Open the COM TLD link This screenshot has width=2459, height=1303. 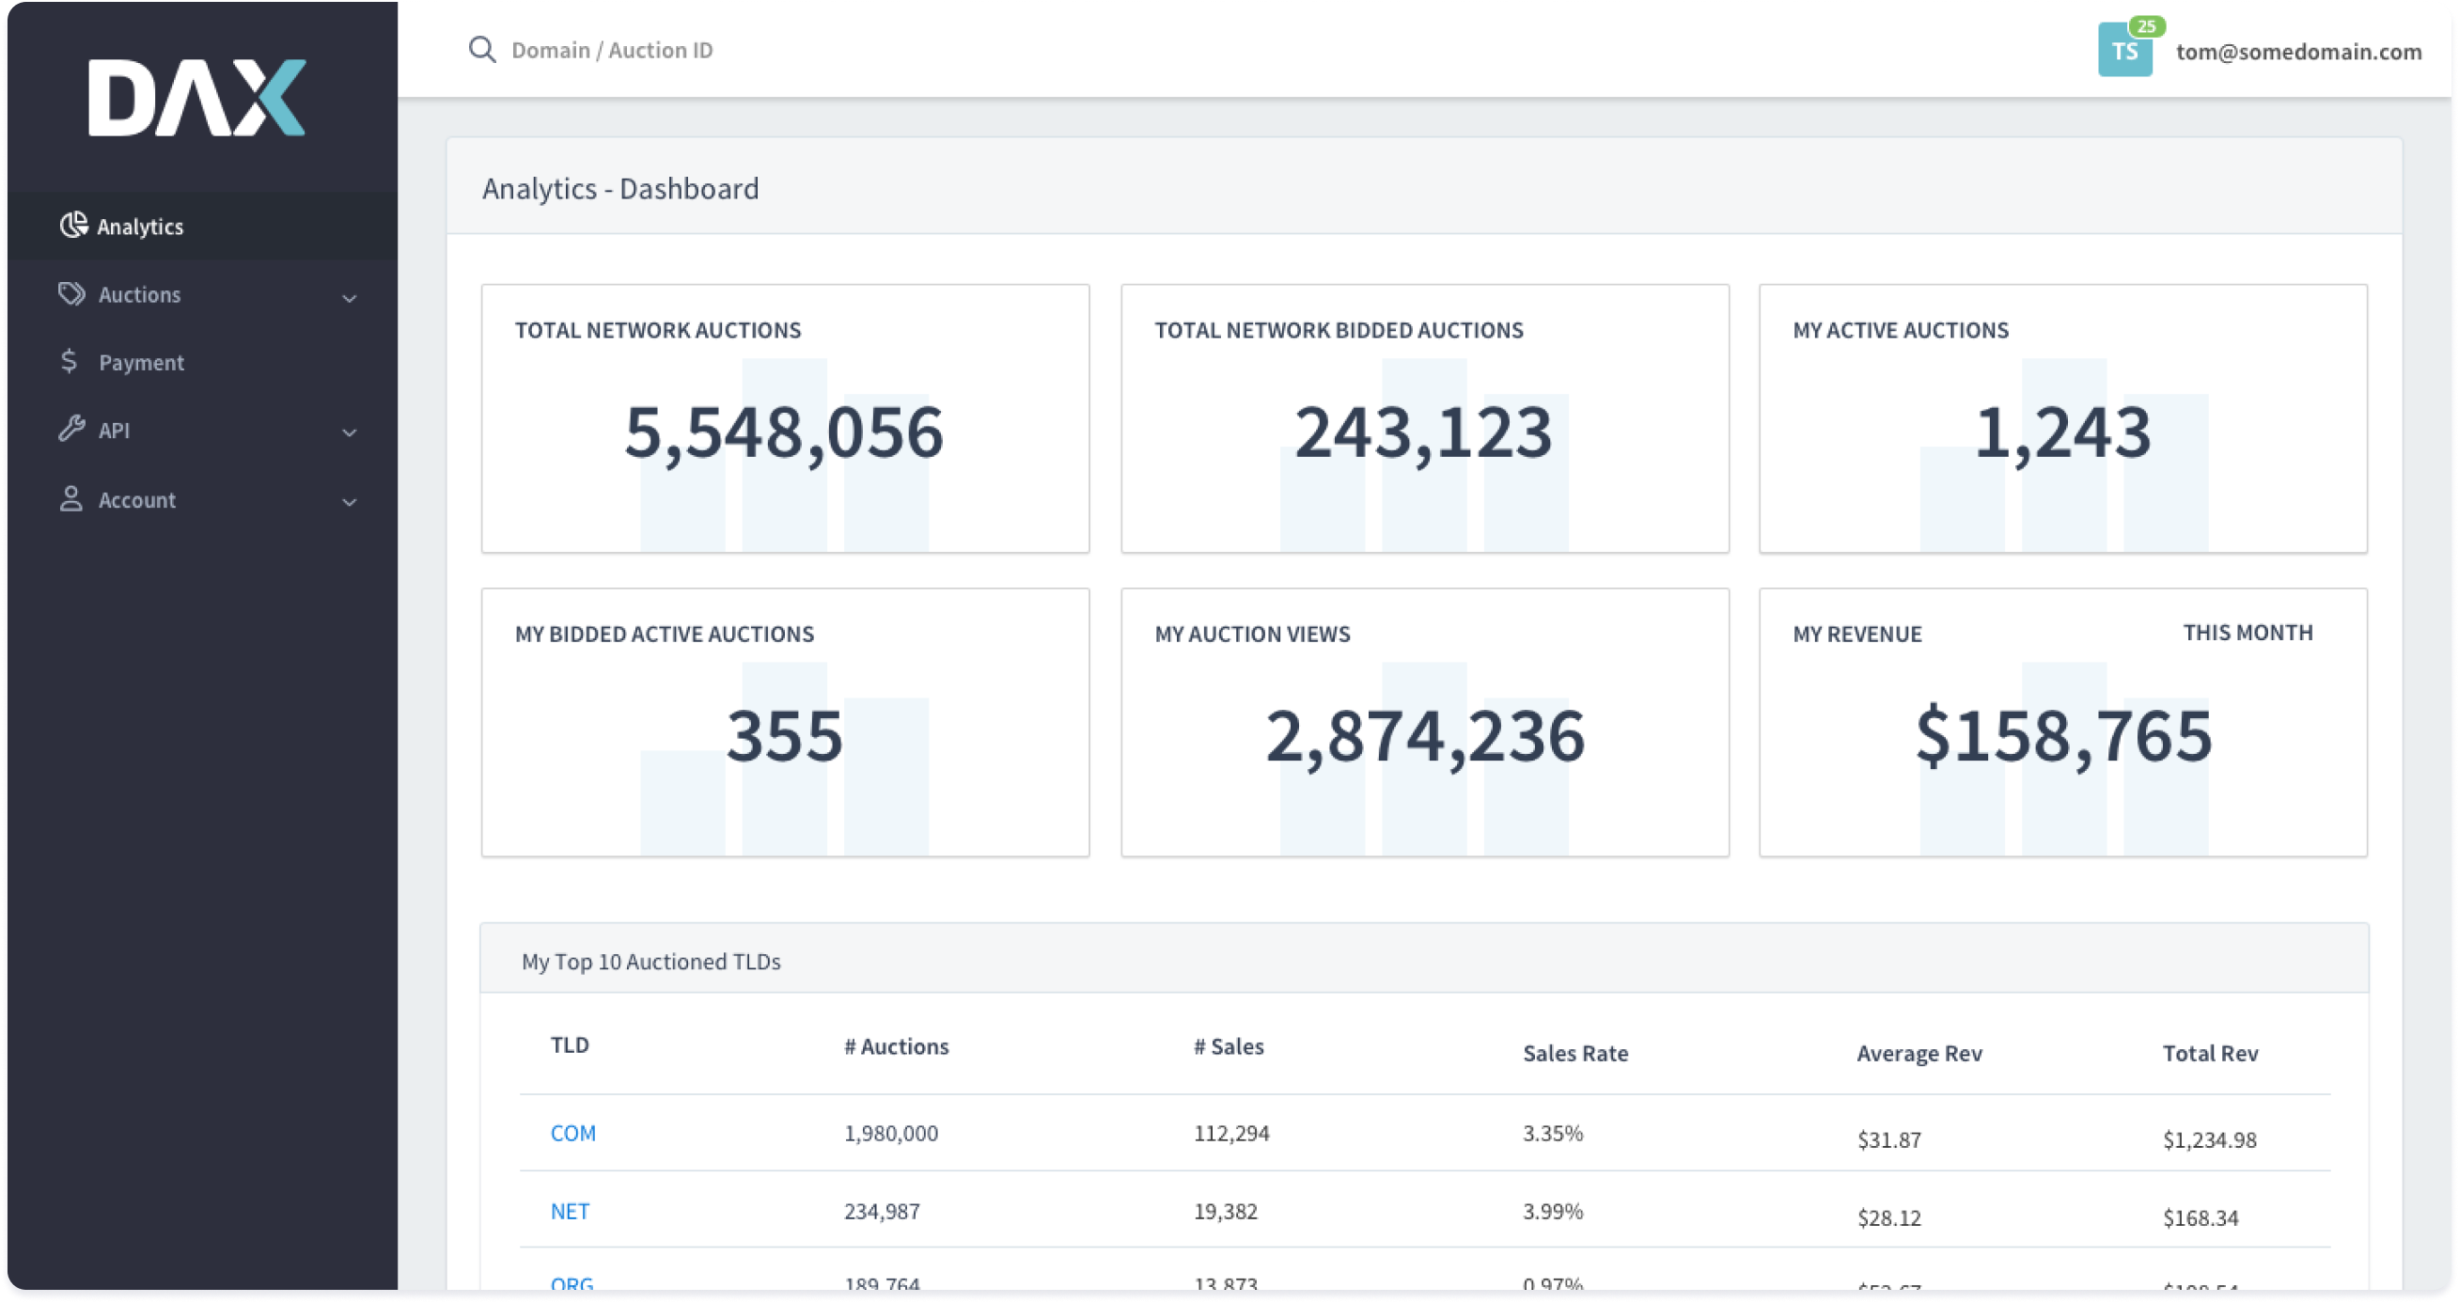(x=572, y=1133)
